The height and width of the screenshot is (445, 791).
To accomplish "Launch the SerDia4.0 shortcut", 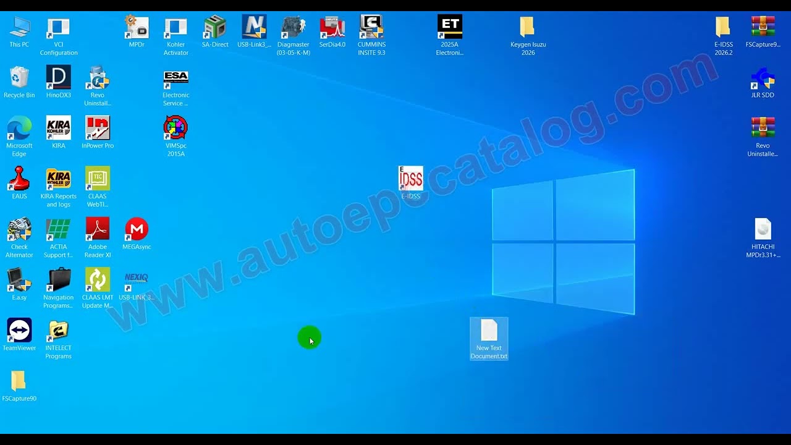I will (332, 32).
